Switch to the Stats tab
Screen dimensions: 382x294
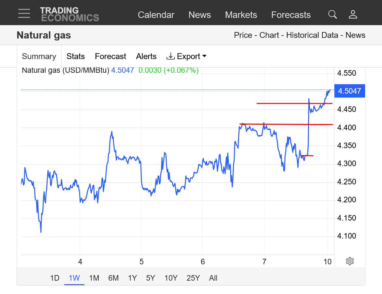pos(76,56)
